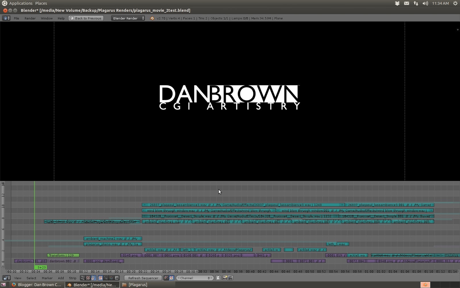
Task: Open the sound volume indicator
Action: 425,3
